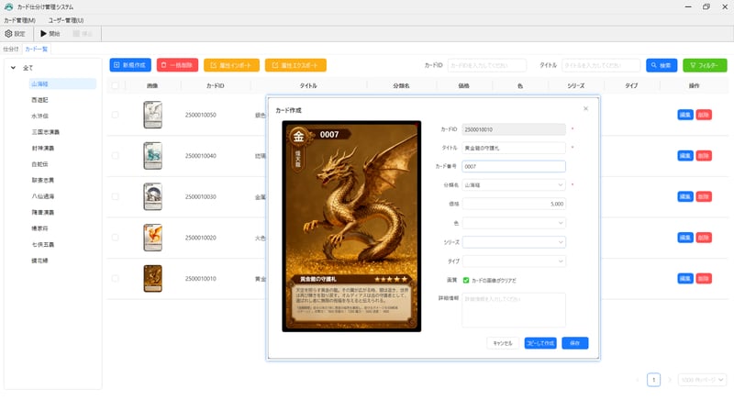Image resolution: width=734 pixels, height=400 pixels.
Task: Open the カード管理(M) menu
Action: (x=19, y=20)
